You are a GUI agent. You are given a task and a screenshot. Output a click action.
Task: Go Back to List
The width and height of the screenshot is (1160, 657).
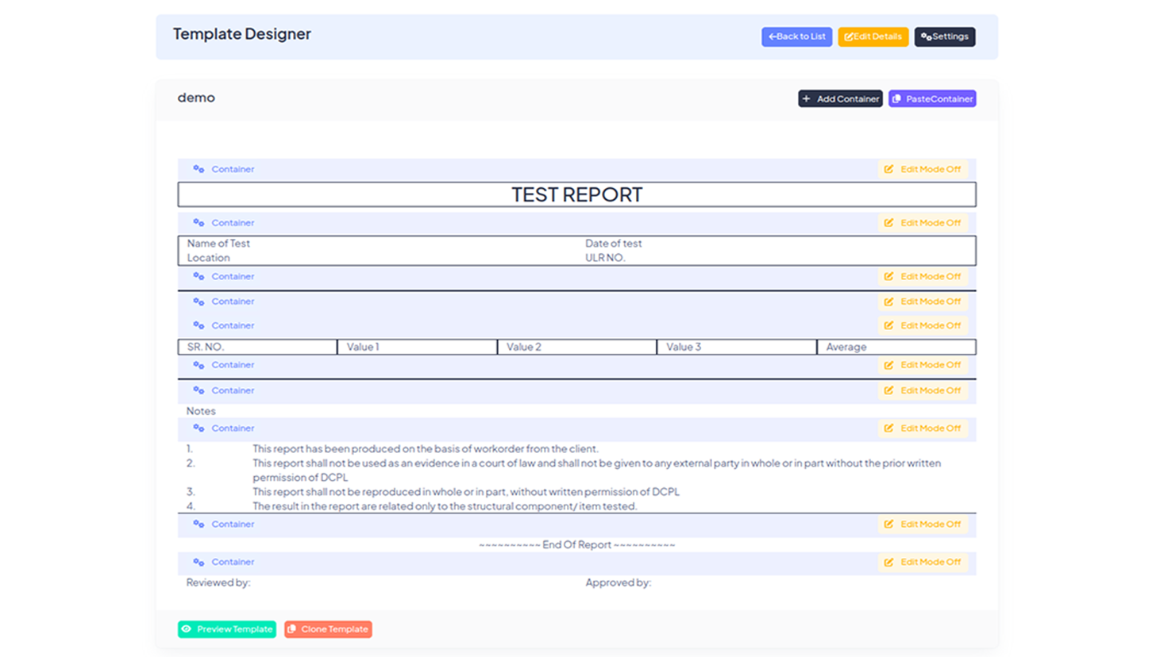tap(796, 36)
